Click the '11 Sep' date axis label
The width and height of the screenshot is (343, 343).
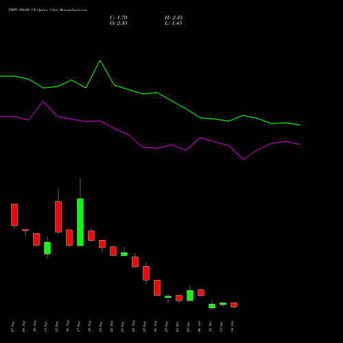(46, 327)
